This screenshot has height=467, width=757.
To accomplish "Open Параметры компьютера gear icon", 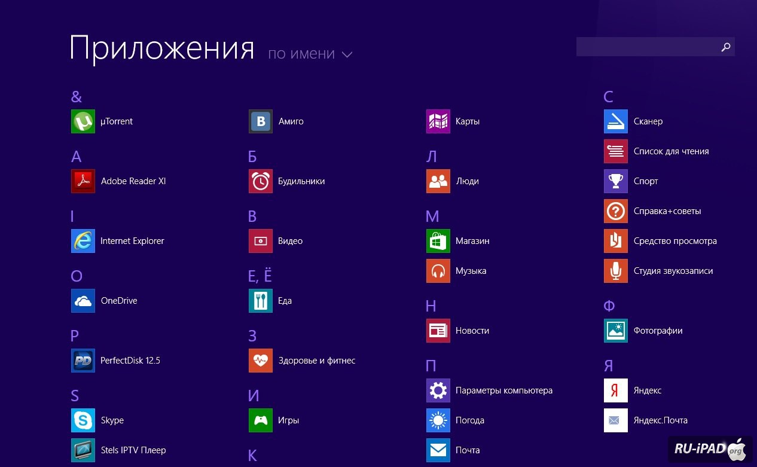I will [438, 390].
